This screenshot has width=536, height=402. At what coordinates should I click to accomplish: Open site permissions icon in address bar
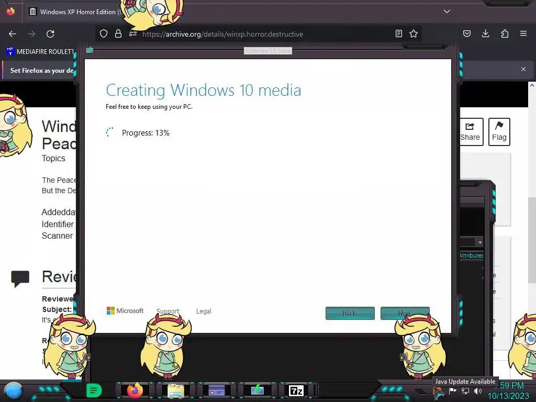[133, 33]
